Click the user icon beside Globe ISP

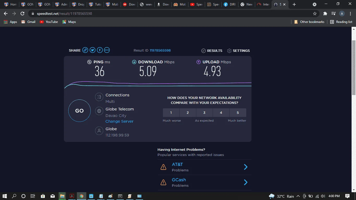pos(99,131)
